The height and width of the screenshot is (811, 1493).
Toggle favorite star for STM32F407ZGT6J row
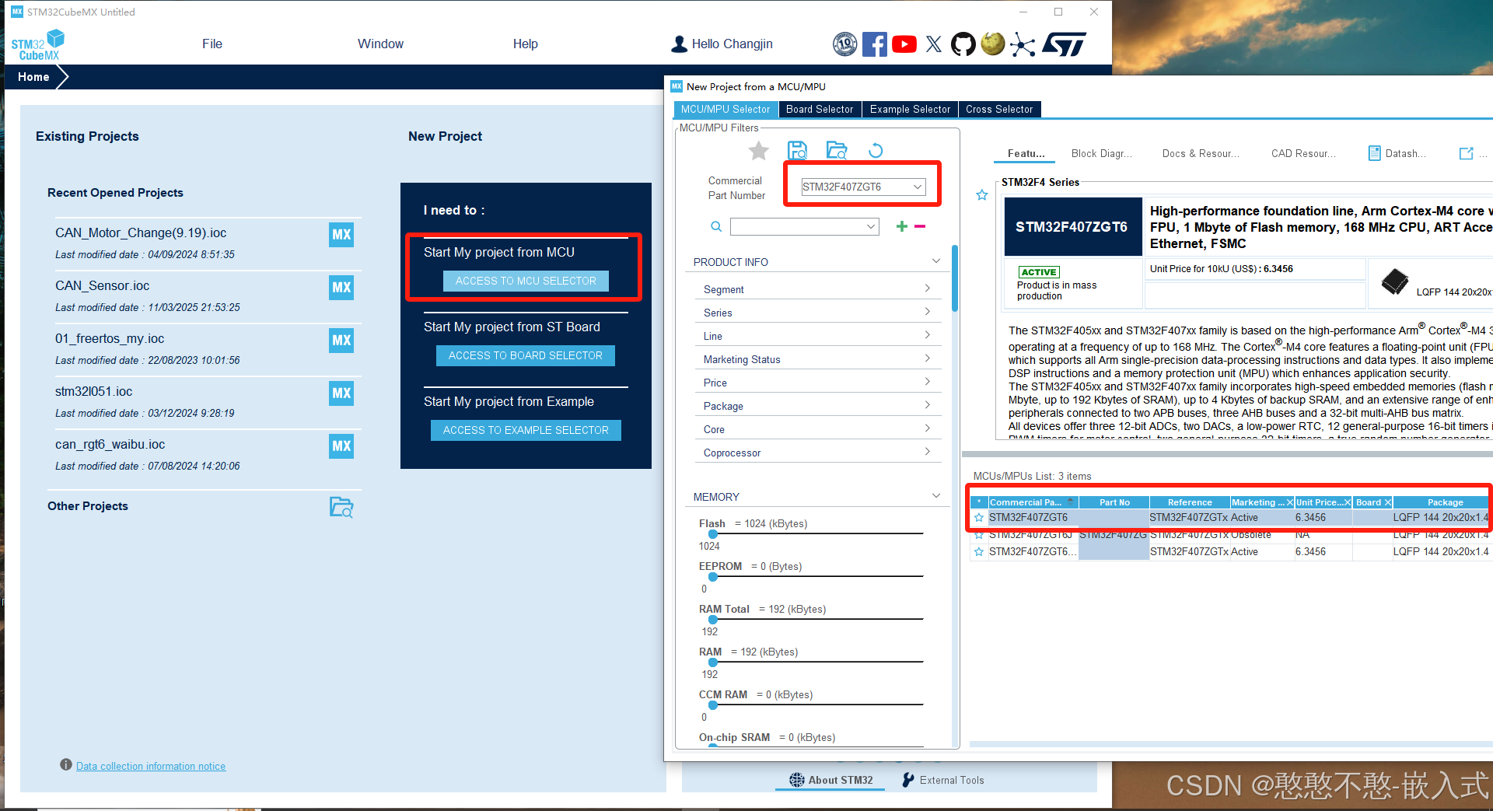pos(979,535)
